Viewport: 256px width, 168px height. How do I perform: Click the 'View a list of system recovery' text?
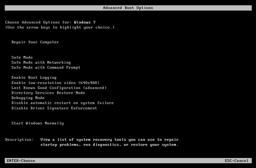[x=109, y=140]
